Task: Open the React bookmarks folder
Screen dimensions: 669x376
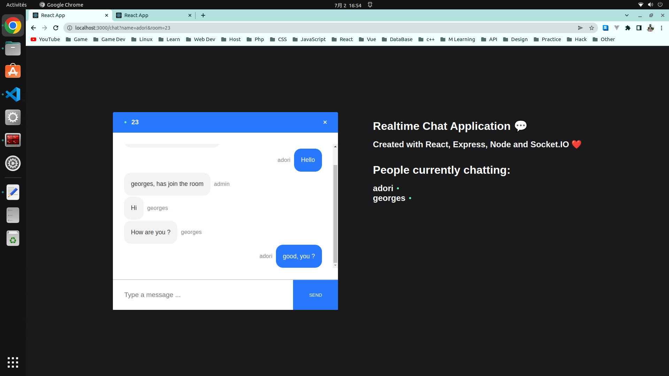Action: point(342,39)
